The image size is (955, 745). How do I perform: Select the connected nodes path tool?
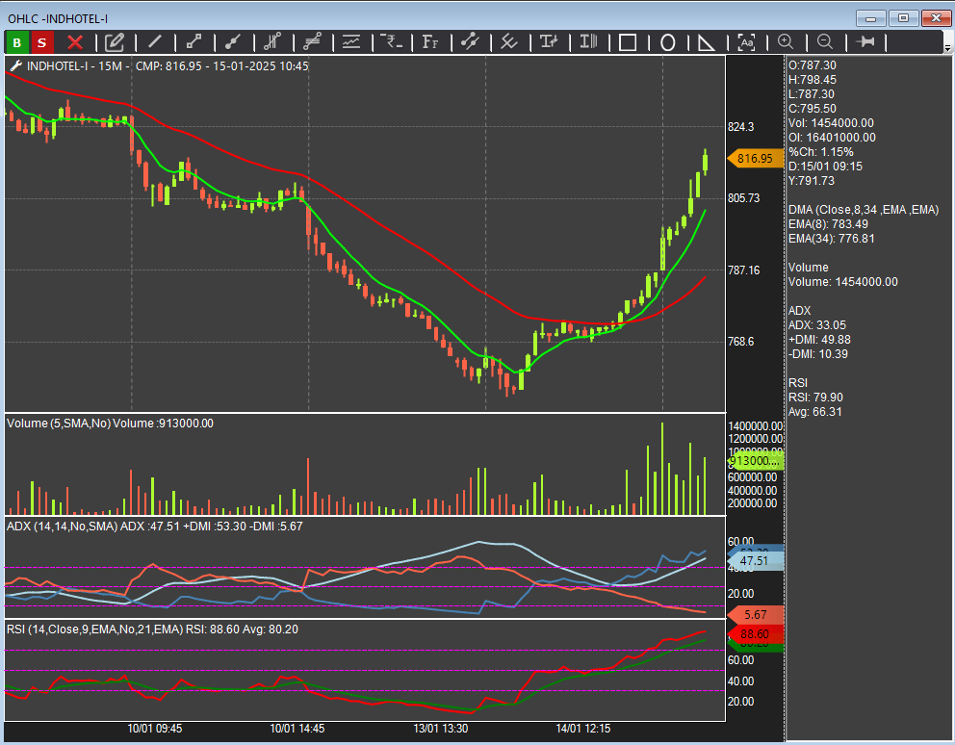[470, 41]
